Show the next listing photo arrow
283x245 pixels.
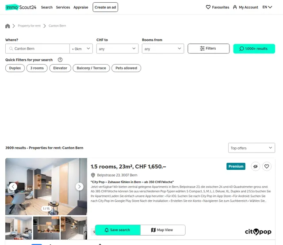point(80,187)
